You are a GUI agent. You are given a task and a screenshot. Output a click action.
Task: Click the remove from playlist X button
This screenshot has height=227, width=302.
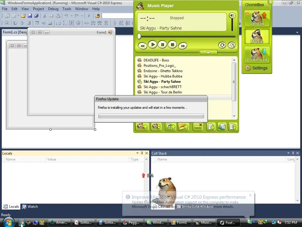[198, 127]
